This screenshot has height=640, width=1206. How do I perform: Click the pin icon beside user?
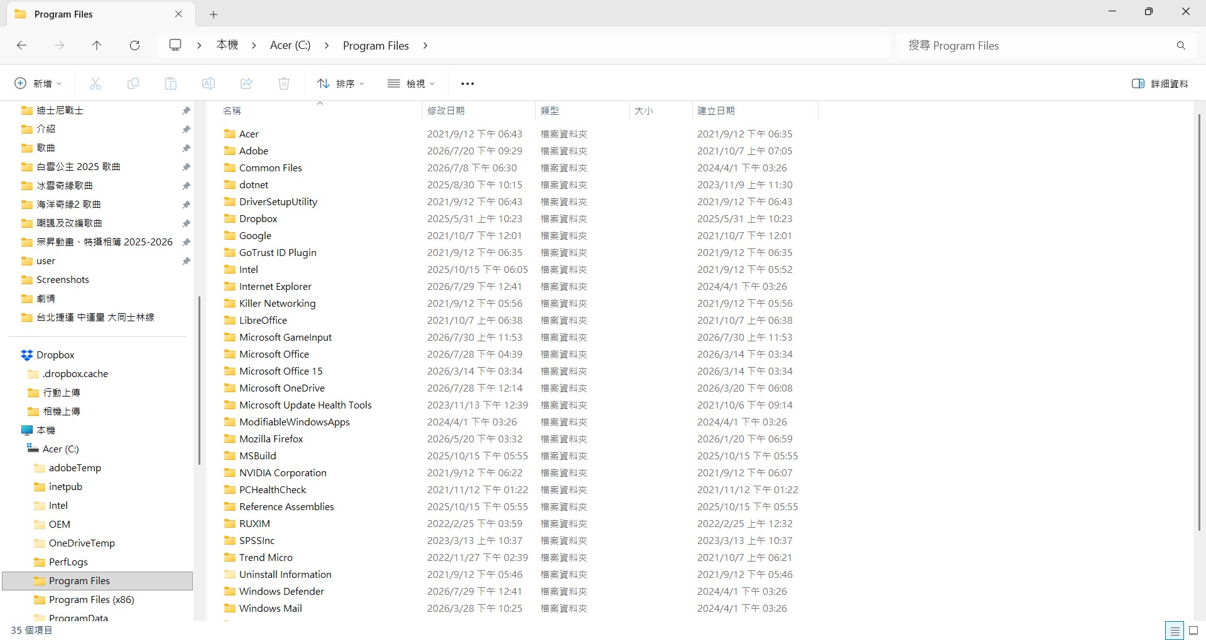(186, 261)
